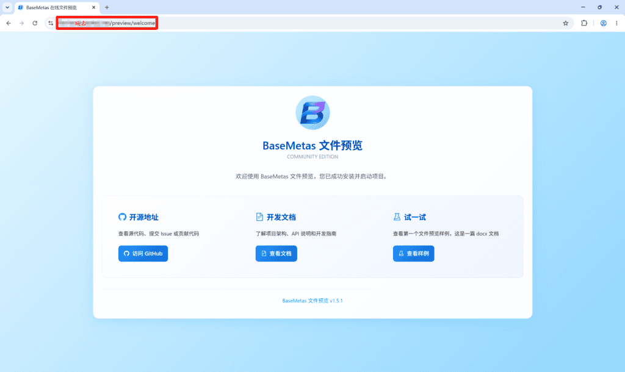Reload the page with the refresh icon

pyautogui.click(x=35, y=23)
